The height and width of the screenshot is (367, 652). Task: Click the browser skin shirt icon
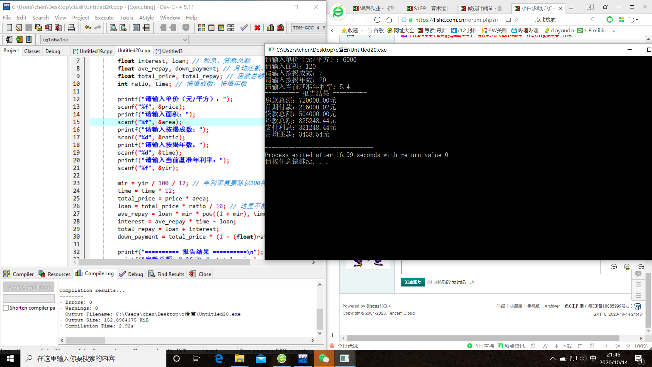(x=605, y=7)
